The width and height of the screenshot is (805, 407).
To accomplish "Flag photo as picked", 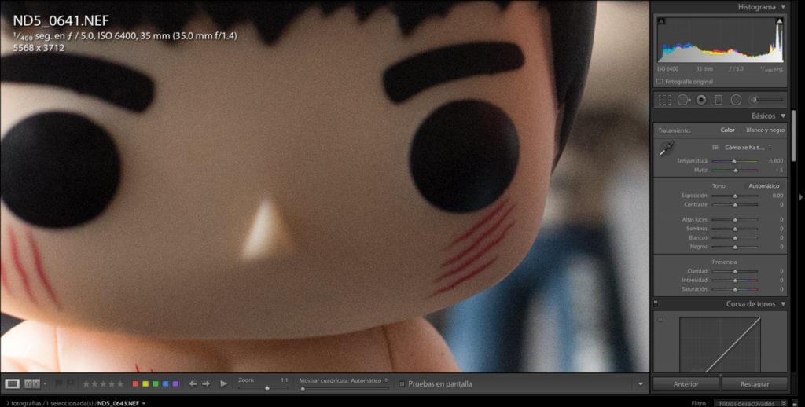I will (x=58, y=383).
